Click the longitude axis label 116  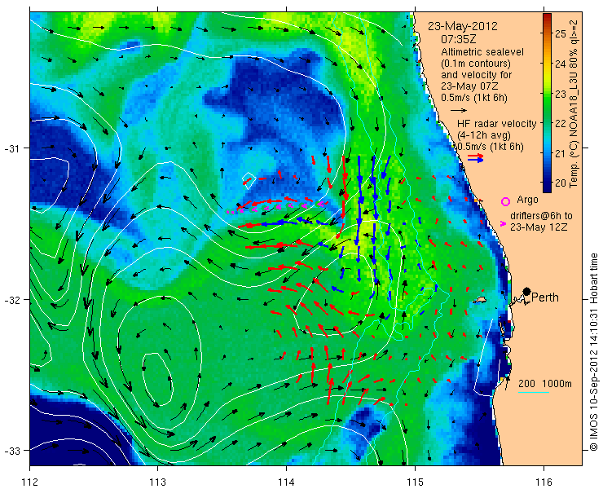click(544, 482)
